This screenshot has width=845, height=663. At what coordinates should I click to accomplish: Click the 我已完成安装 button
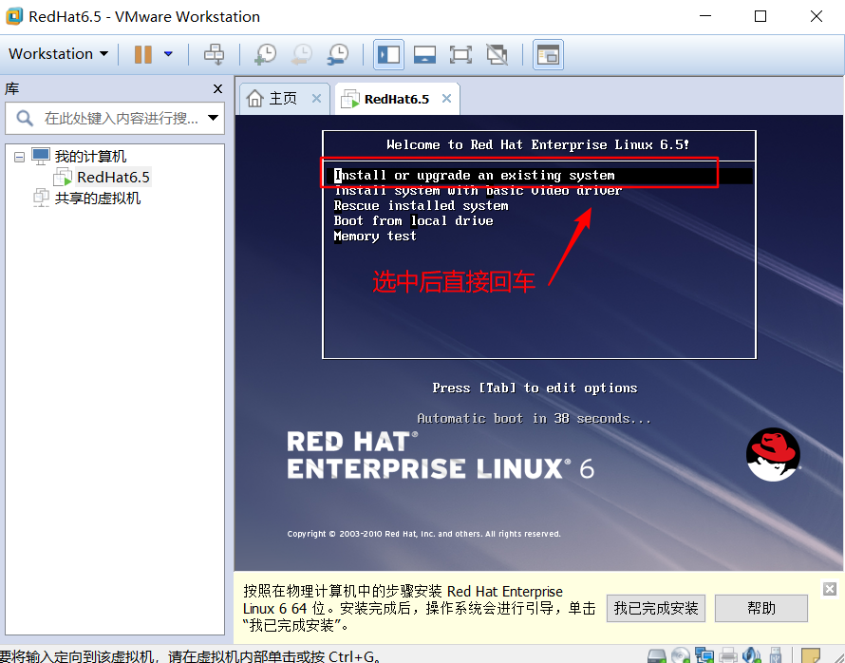tap(655, 609)
